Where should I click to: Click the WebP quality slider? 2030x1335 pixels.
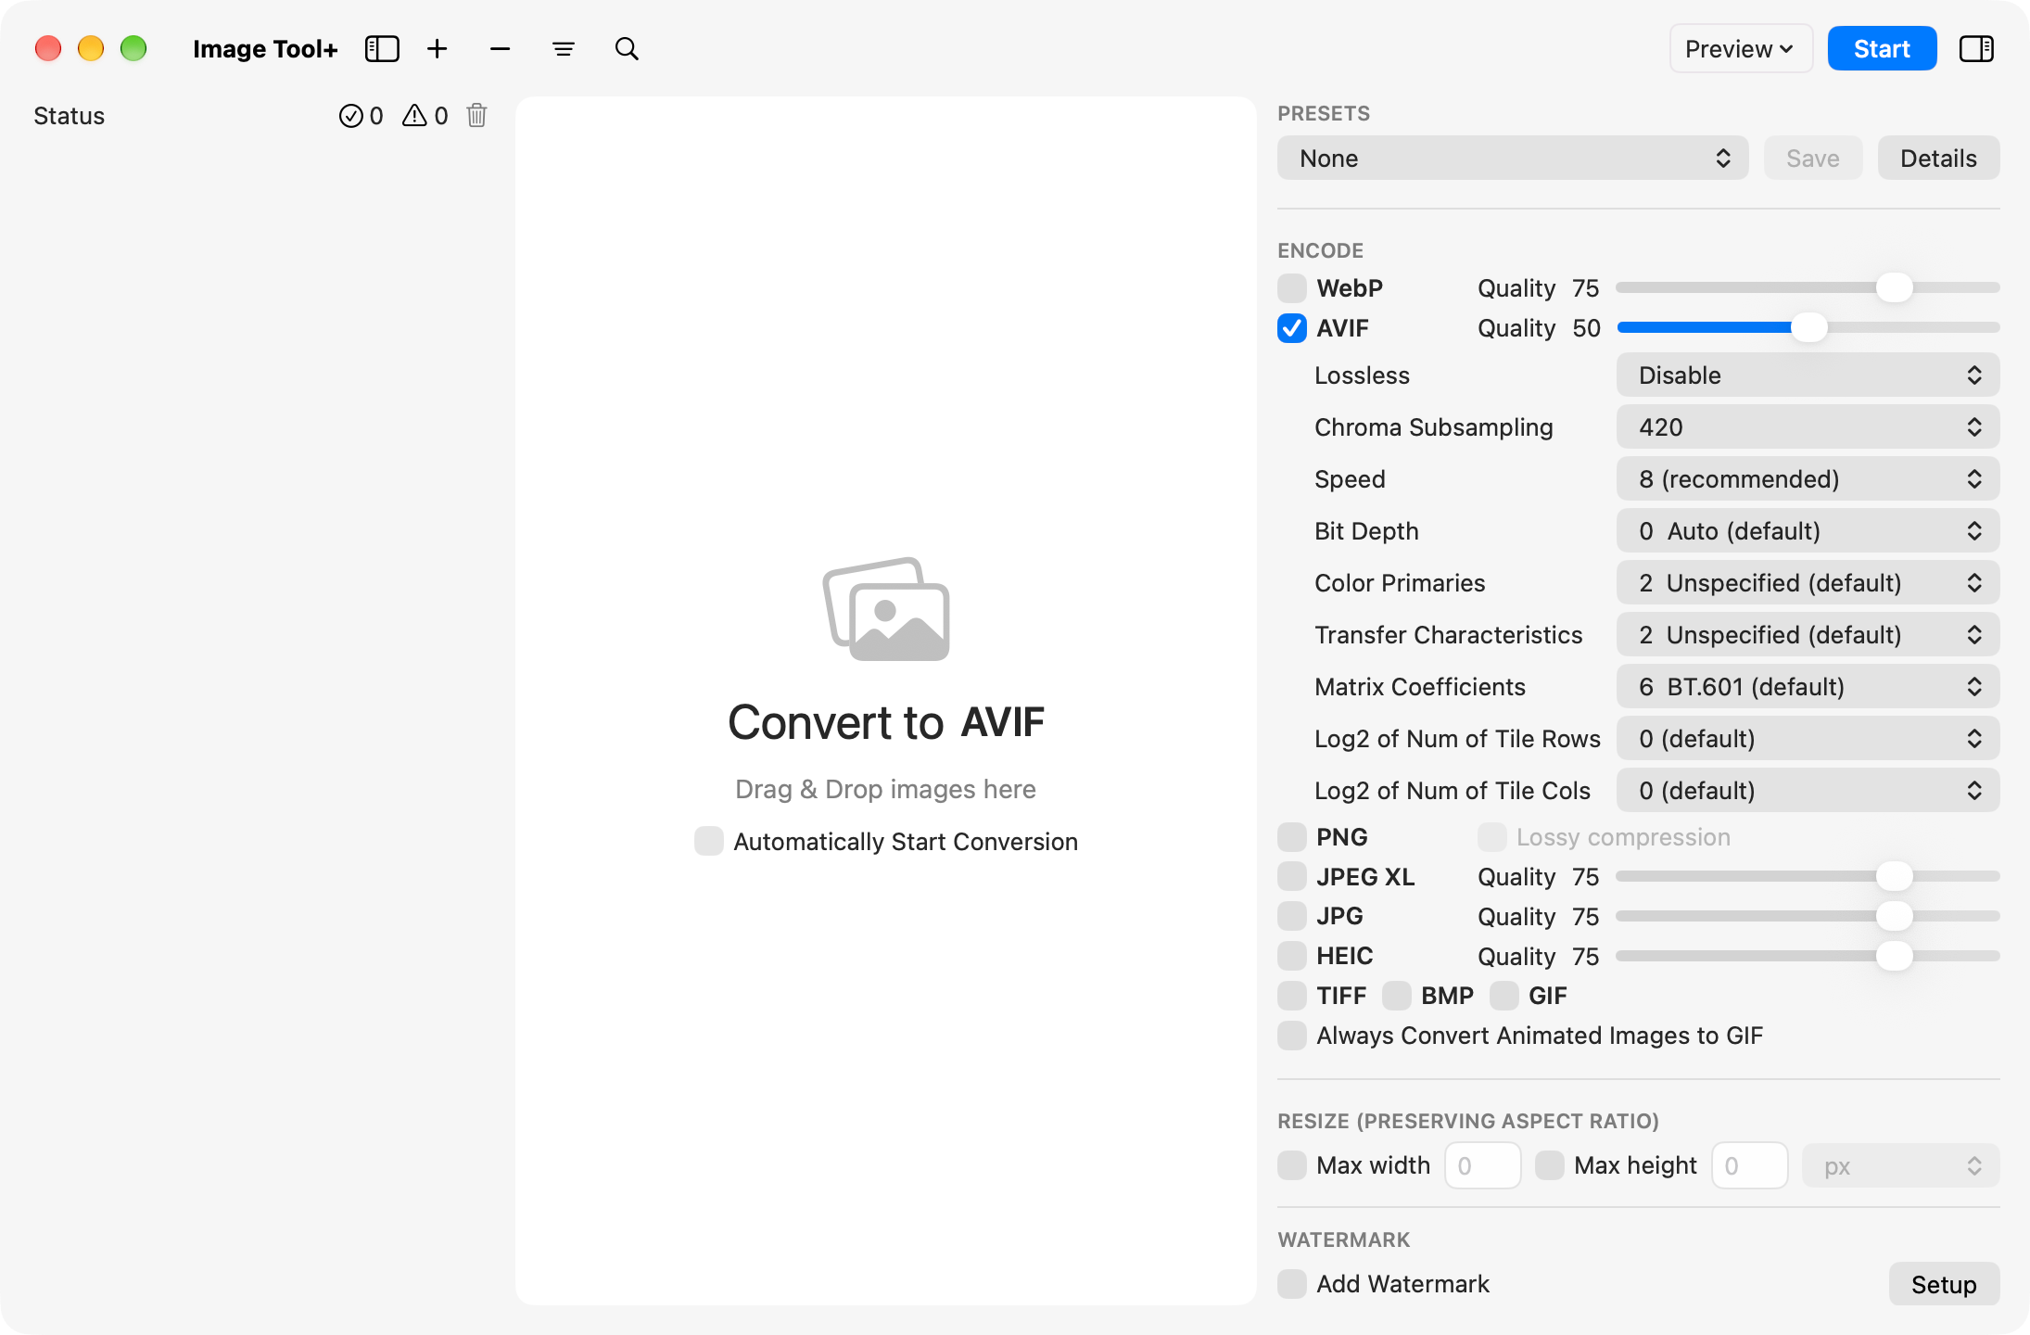coord(1808,288)
